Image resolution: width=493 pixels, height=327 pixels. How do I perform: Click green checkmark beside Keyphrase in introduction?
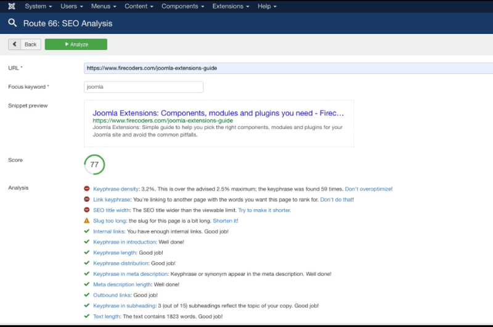[87, 242]
